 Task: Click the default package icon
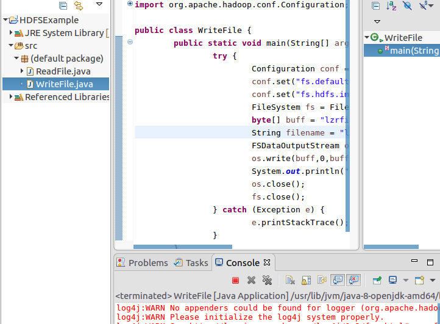tap(25, 59)
